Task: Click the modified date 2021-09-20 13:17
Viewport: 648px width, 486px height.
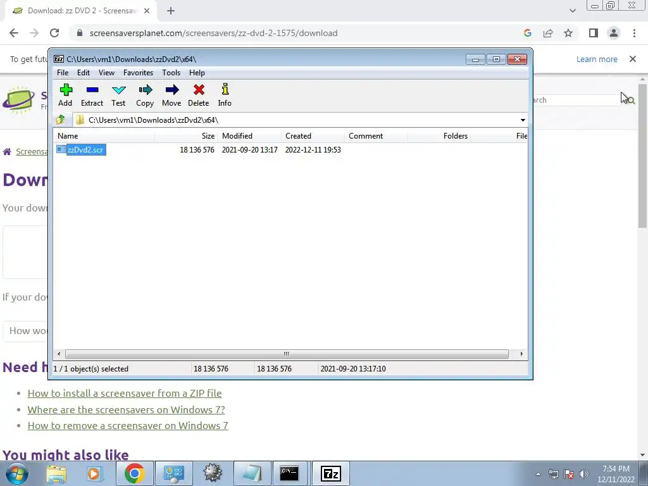Action: 249,149
